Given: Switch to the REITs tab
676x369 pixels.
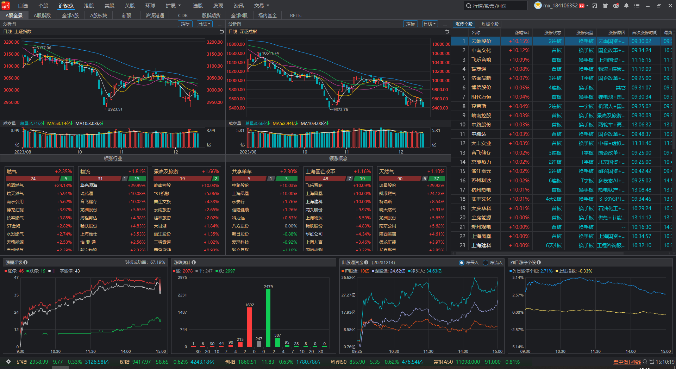Looking at the screenshot, I should (296, 15).
